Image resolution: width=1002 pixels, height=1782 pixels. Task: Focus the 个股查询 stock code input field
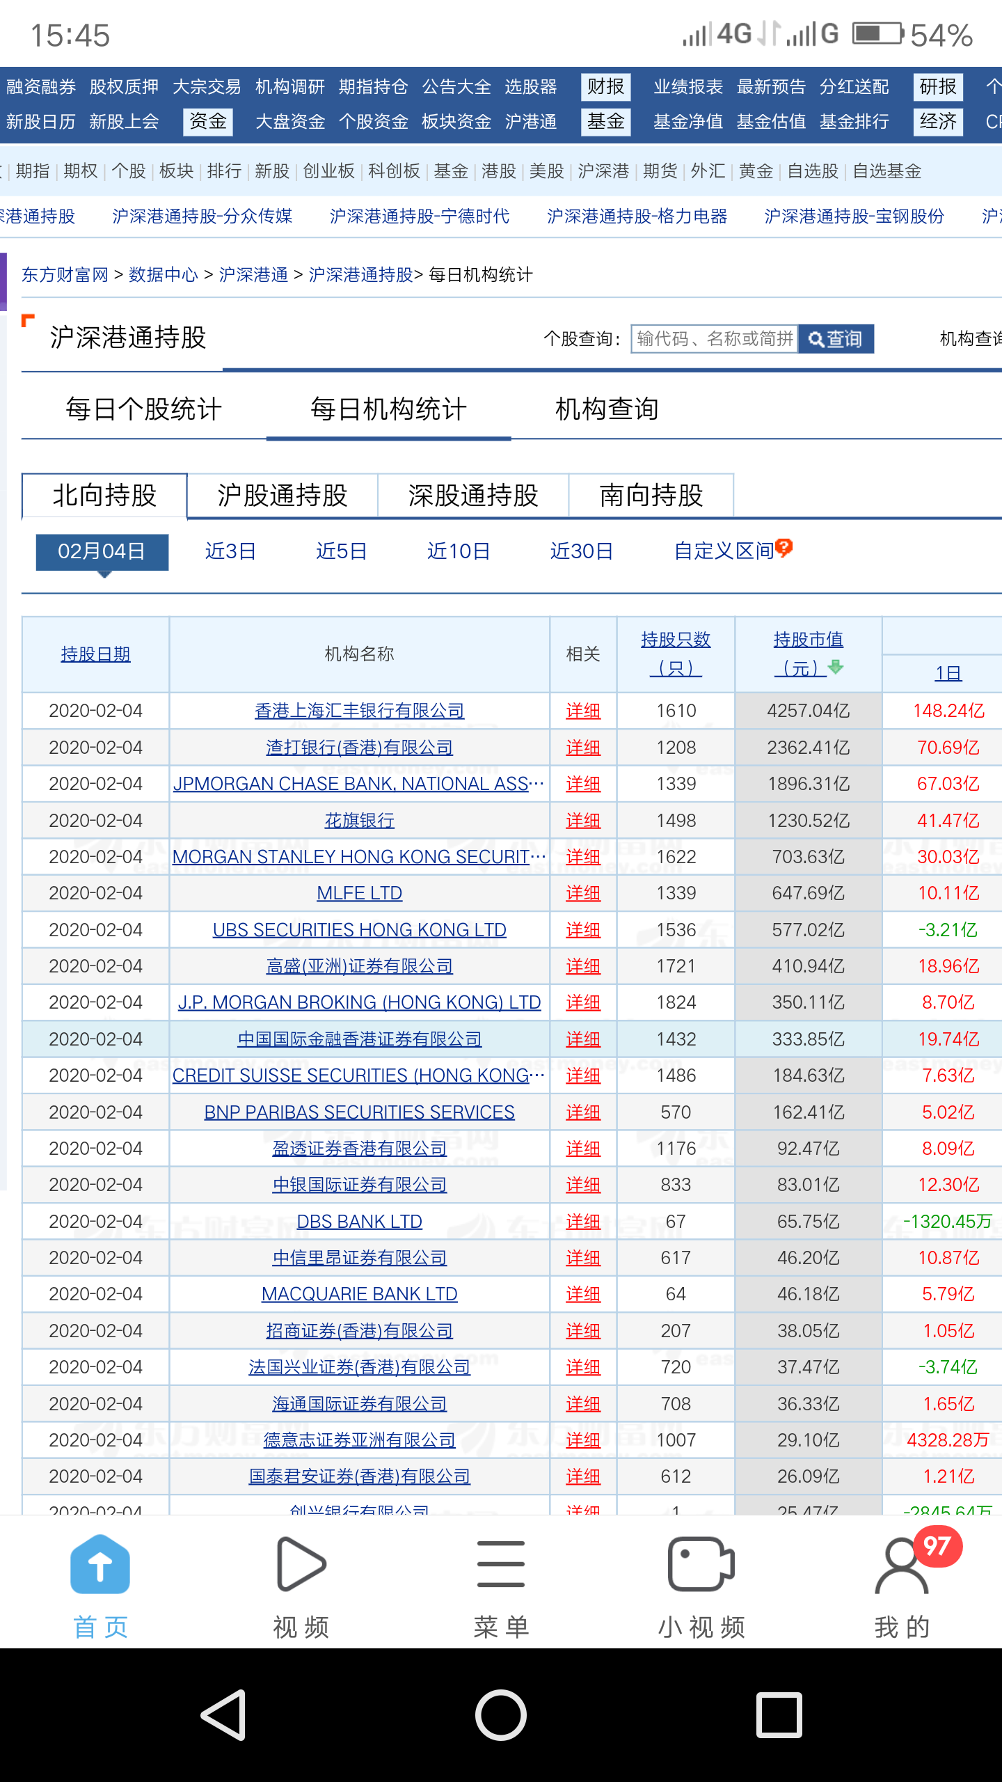click(x=715, y=339)
